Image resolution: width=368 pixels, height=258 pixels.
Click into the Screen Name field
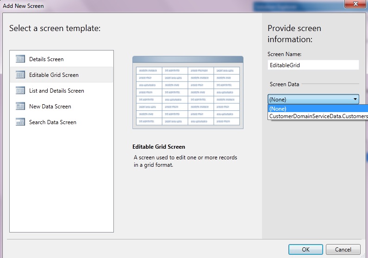coord(313,65)
